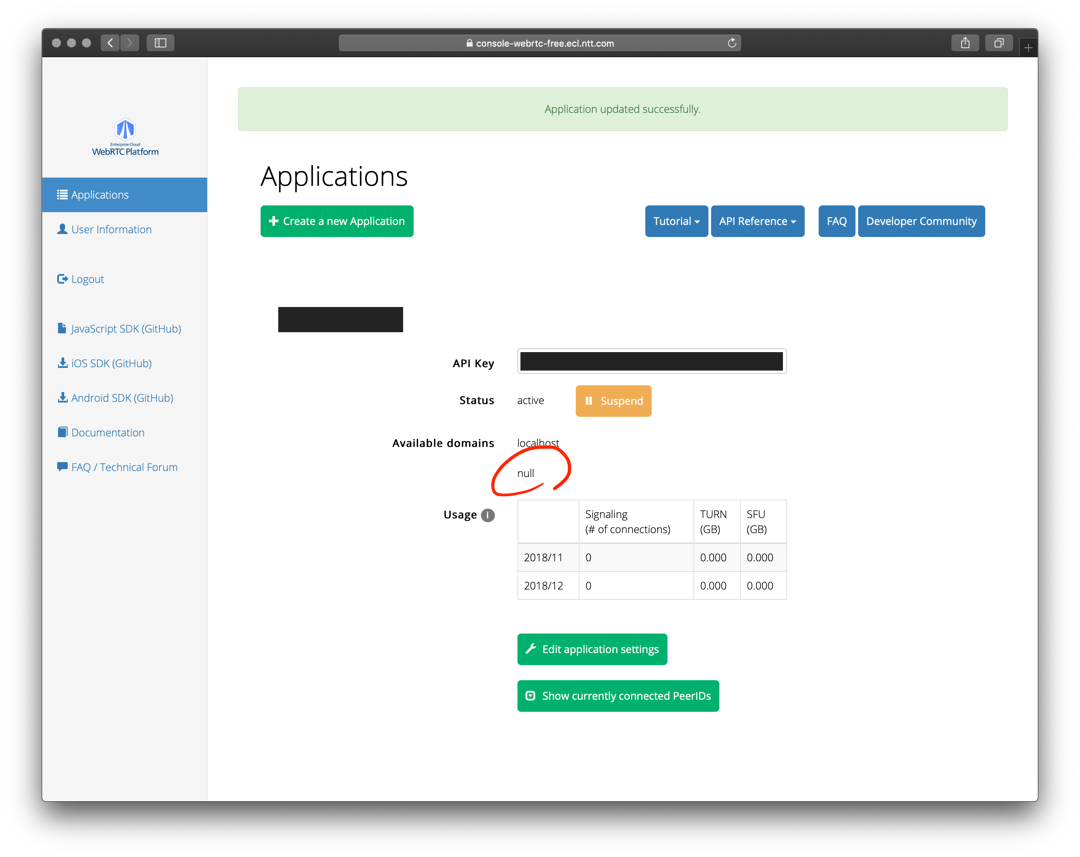Open the FAQ button
This screenshot has width=1080, height=857.
coord(837,221)
